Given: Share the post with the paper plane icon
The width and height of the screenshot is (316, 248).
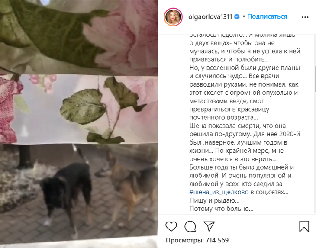Looking at the screenshot, I should 209,226.
